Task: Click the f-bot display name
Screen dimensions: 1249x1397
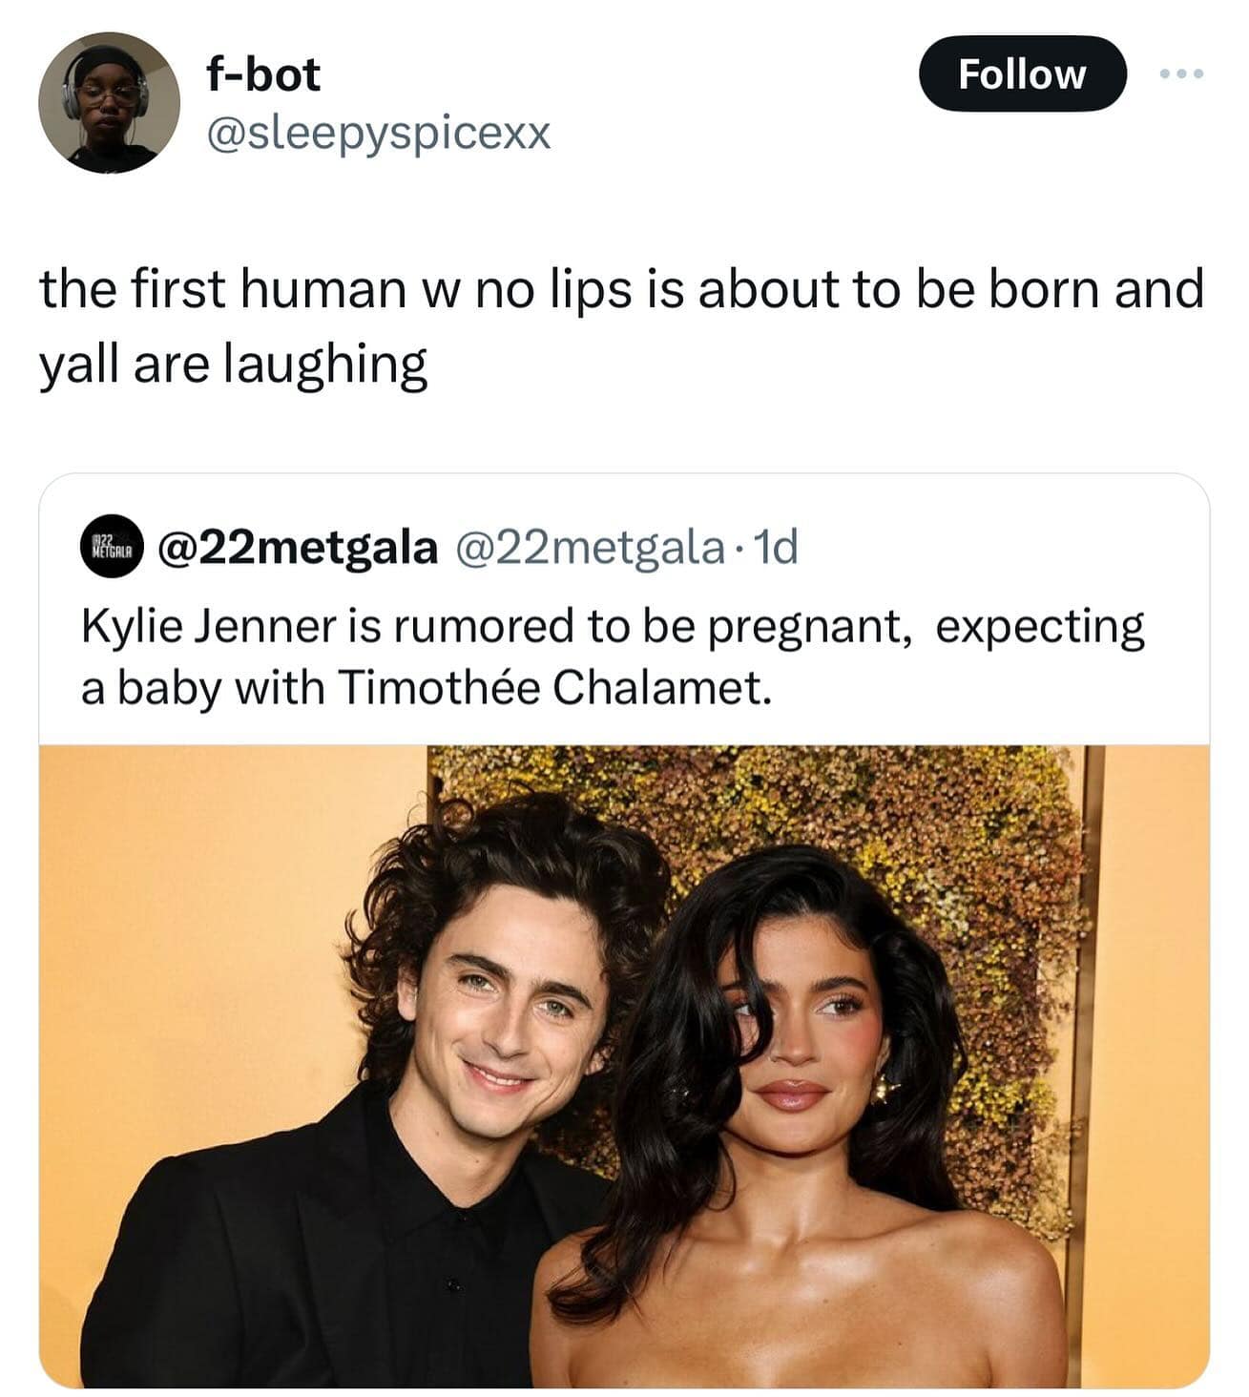Action: 263,73
